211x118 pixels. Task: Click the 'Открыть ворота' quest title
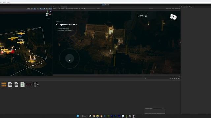point(67,25)
